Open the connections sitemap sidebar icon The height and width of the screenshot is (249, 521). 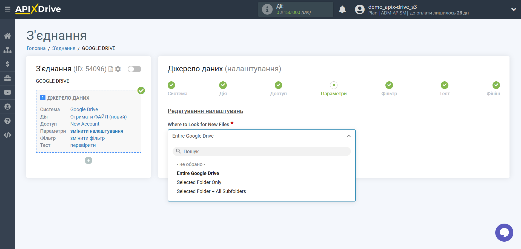[x=7, y=50]
